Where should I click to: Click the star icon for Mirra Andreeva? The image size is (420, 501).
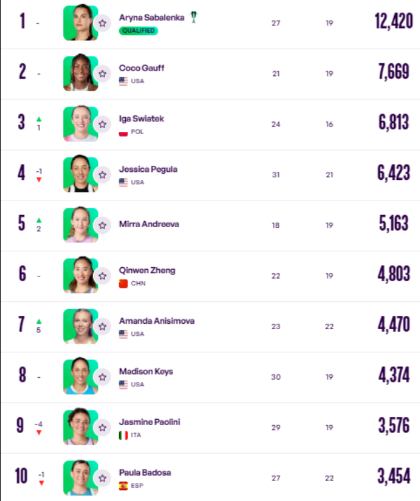(x=102, y=225)
